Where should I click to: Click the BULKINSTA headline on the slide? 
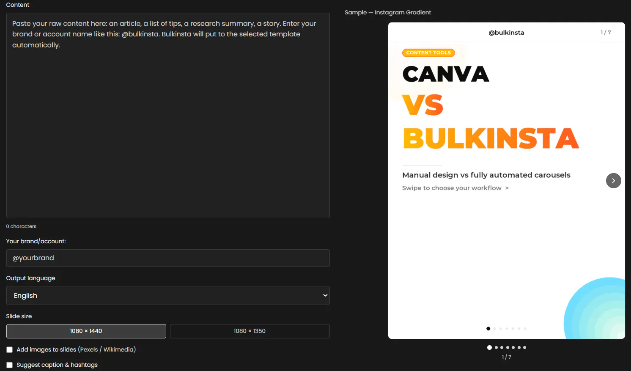pos(491,138)
